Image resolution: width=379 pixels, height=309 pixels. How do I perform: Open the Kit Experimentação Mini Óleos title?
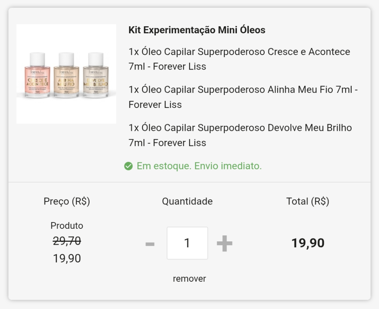click(x=197, y=30)
